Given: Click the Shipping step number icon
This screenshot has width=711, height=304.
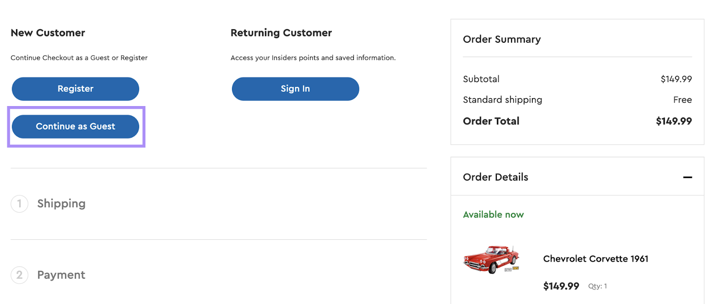Looking at the screenshot, I should pyautogui.click(x=19, y=204).
